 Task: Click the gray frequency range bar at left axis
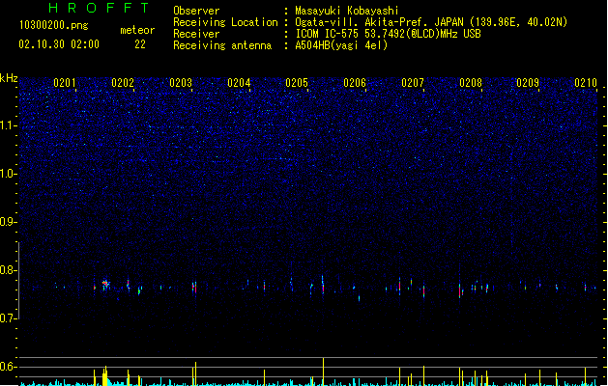click(18, 280)
